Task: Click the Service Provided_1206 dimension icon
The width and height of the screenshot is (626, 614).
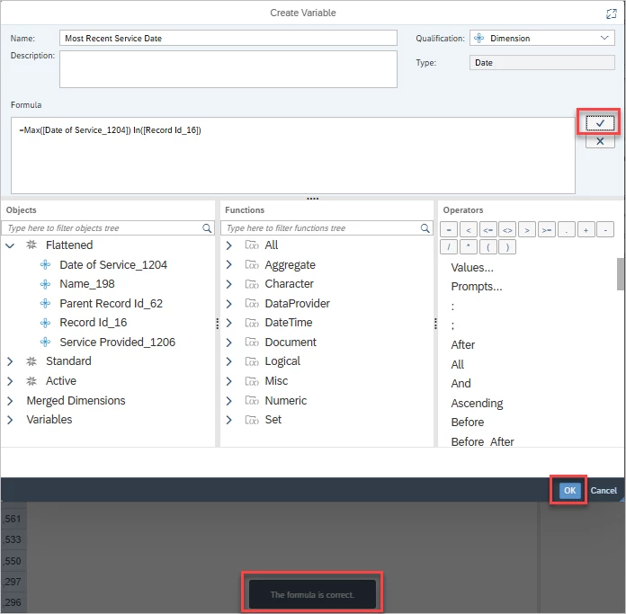Action: (x=46, y=342)
